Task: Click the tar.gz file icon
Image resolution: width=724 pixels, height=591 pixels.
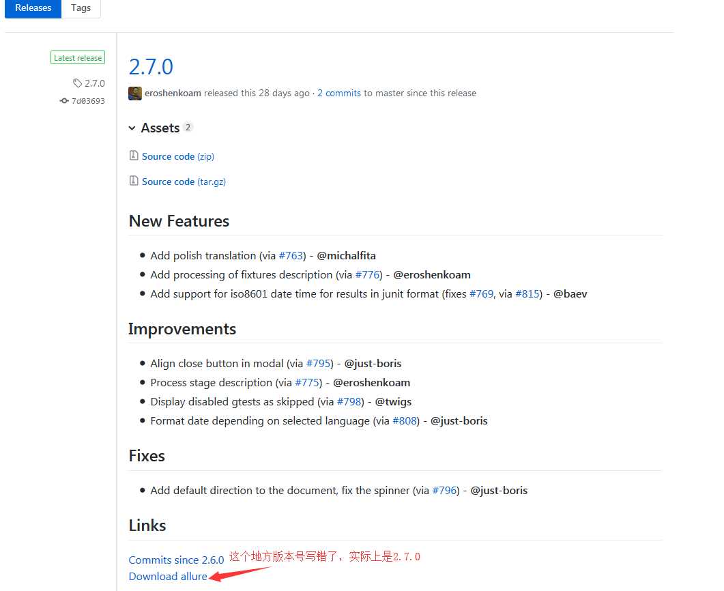Action: point(134,181)
